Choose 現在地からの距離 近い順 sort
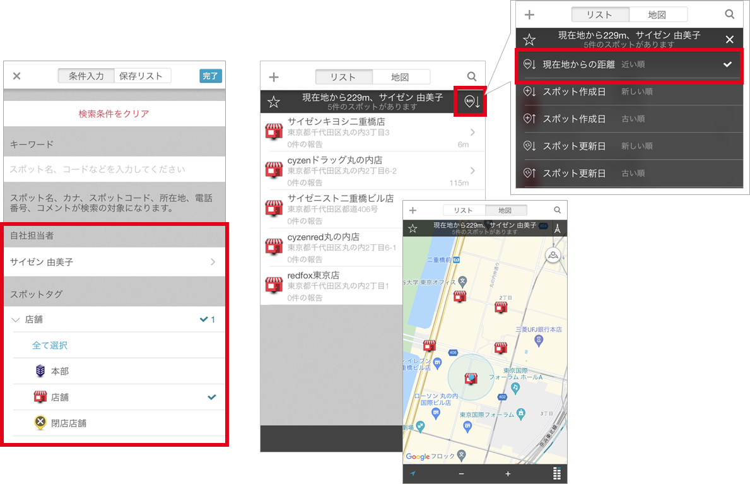The height and width of the screenshot is (484, 750). [x=630, y=64]
